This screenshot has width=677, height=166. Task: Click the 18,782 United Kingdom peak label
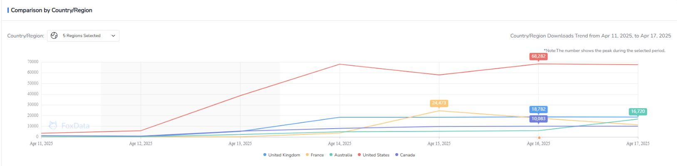click(x=538, y=109)
